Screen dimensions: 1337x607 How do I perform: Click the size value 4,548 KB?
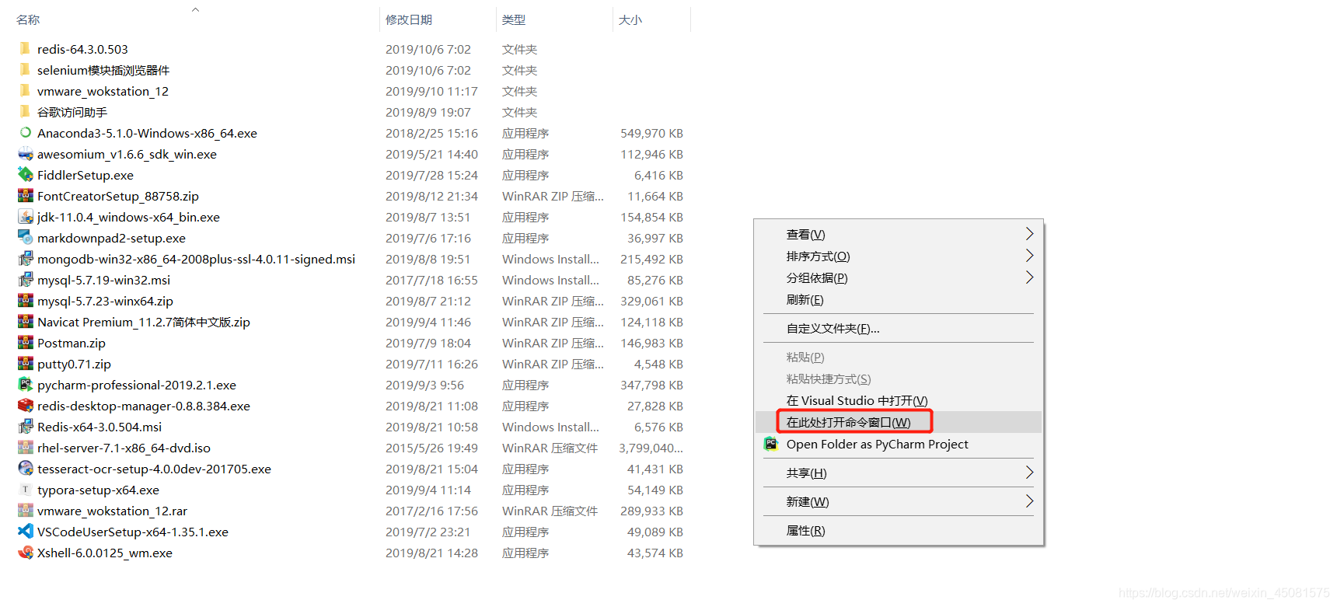658,364
